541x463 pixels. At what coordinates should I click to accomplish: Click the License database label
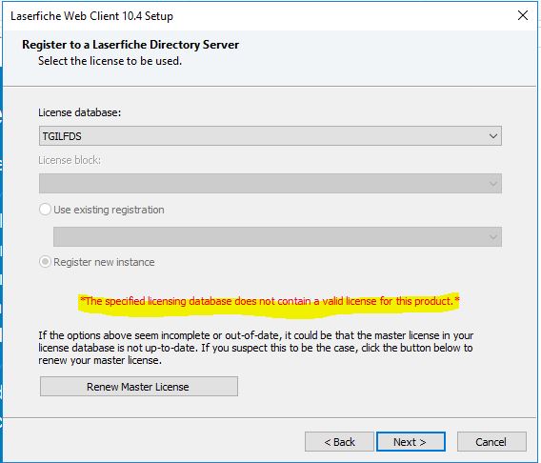pos(80,112)
